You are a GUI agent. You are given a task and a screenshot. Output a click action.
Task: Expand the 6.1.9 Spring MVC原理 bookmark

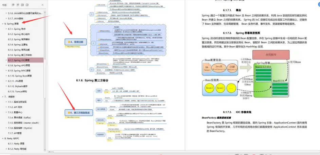[6, 71]
